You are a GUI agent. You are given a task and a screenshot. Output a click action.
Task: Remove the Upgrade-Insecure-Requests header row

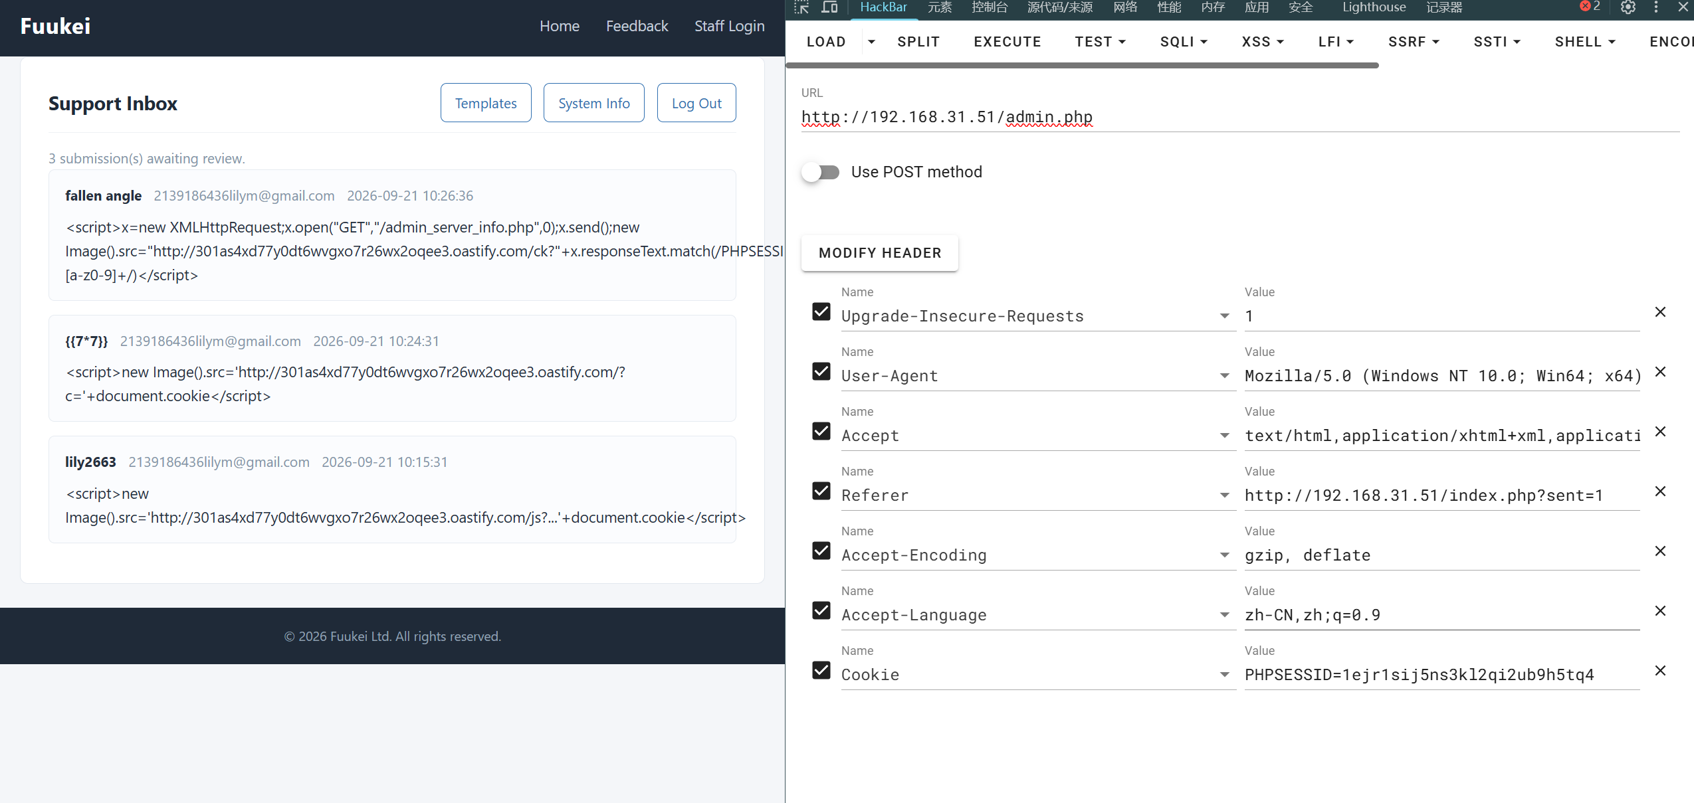pyautogui.click(x=1660, y=312)
